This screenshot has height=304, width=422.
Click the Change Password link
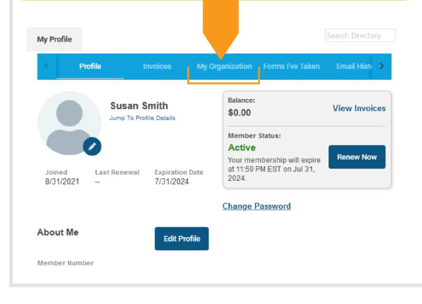[x=256, y=206]
